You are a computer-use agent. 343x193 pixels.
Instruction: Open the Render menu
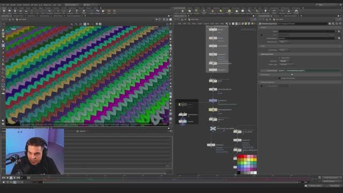[13, 5]
